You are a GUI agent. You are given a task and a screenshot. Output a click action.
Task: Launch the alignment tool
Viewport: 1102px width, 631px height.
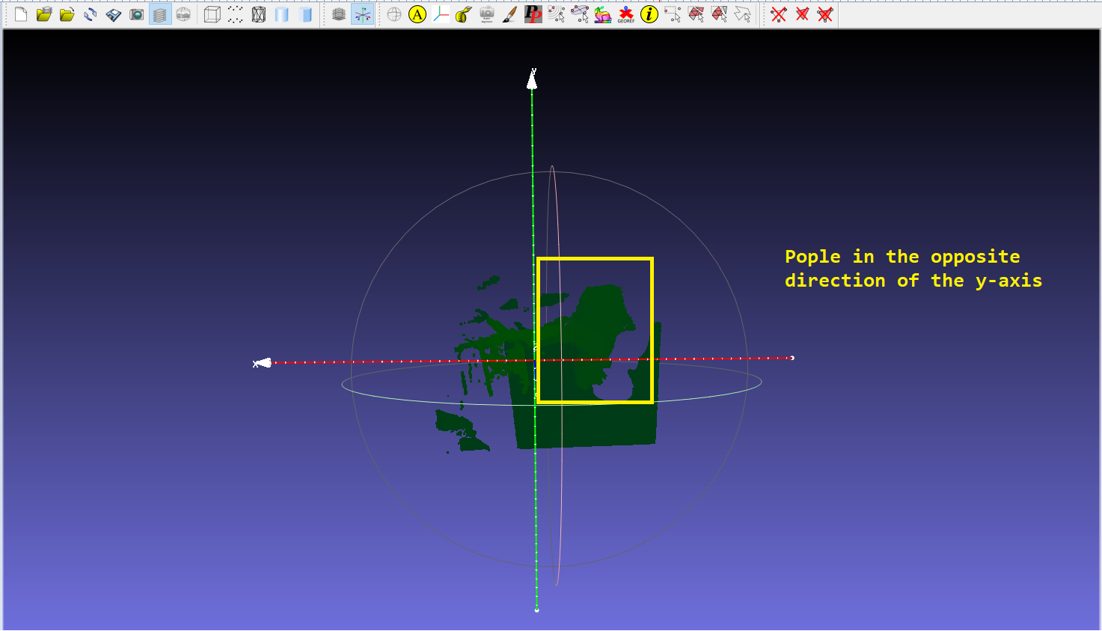click(580, 14)
